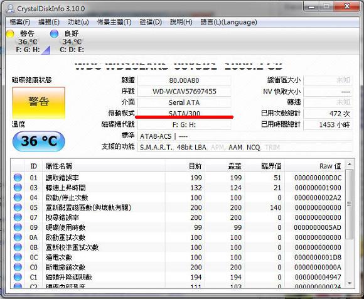Screen dimensions: 364x299
Task: Click status orb for attribute 05 row
Action: (18, 207)
